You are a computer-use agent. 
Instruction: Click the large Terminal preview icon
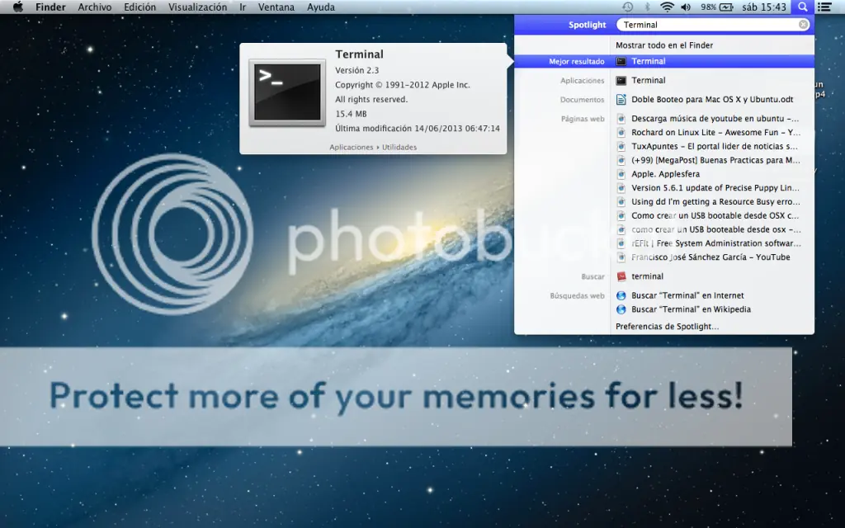coord(287,93)
